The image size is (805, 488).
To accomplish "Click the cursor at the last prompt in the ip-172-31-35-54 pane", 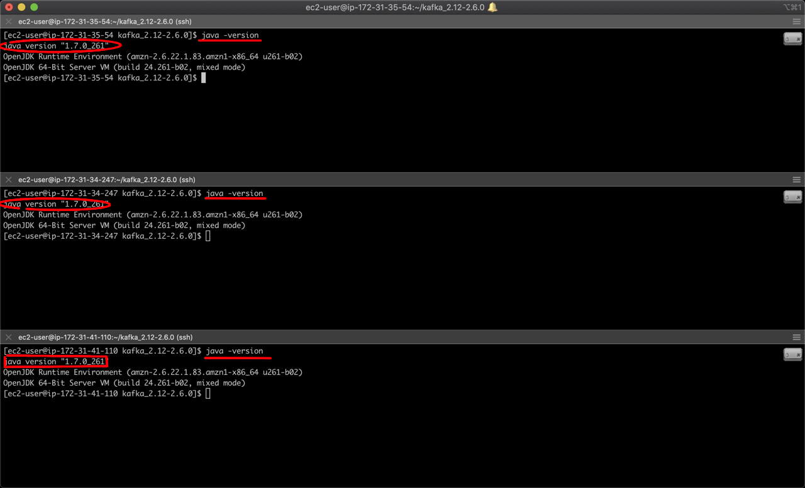I will point(203,78).
